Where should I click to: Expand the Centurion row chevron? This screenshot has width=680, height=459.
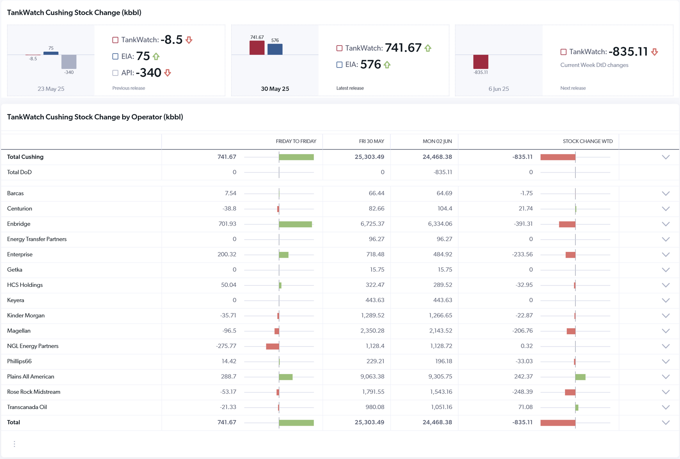(x=666, y=209)
